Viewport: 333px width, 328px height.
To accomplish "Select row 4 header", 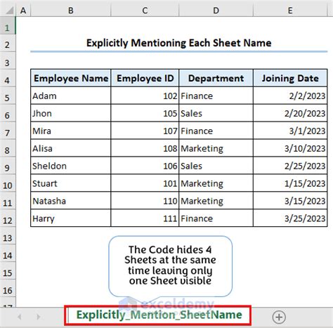I will tap(8, 78).
